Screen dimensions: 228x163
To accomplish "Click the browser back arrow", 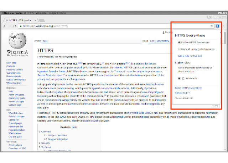I will (x=5, y=26).
